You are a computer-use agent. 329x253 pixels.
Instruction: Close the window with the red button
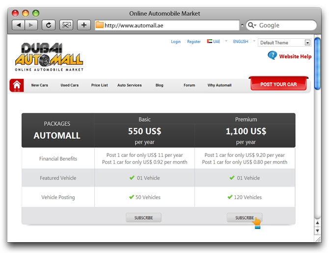click(15, 13)
